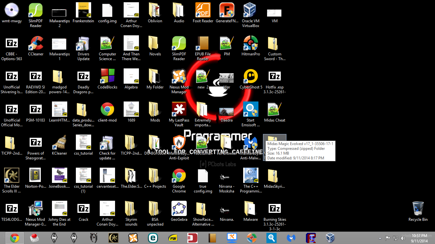Select the Start Emsisoft desktop shortcut
The image size is (435, 244).
pyautogui.click(x=251, y=114)
